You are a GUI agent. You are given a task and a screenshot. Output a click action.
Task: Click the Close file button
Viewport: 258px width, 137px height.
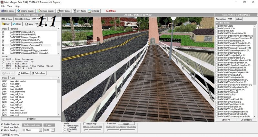[x=17, y=24]
